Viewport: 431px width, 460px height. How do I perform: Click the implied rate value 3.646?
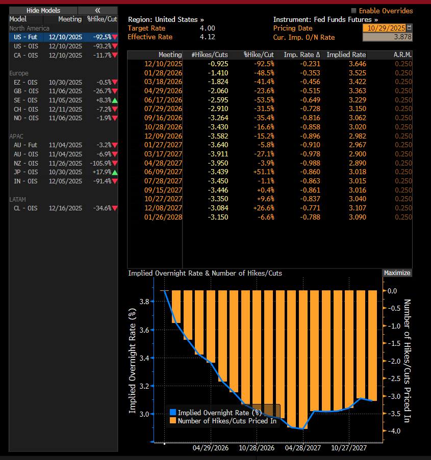point(358,64)
